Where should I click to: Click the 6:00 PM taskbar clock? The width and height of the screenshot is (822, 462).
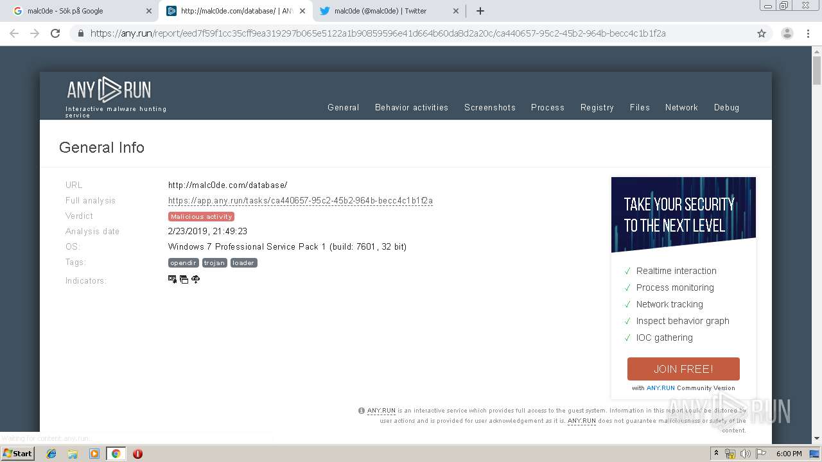789,454
